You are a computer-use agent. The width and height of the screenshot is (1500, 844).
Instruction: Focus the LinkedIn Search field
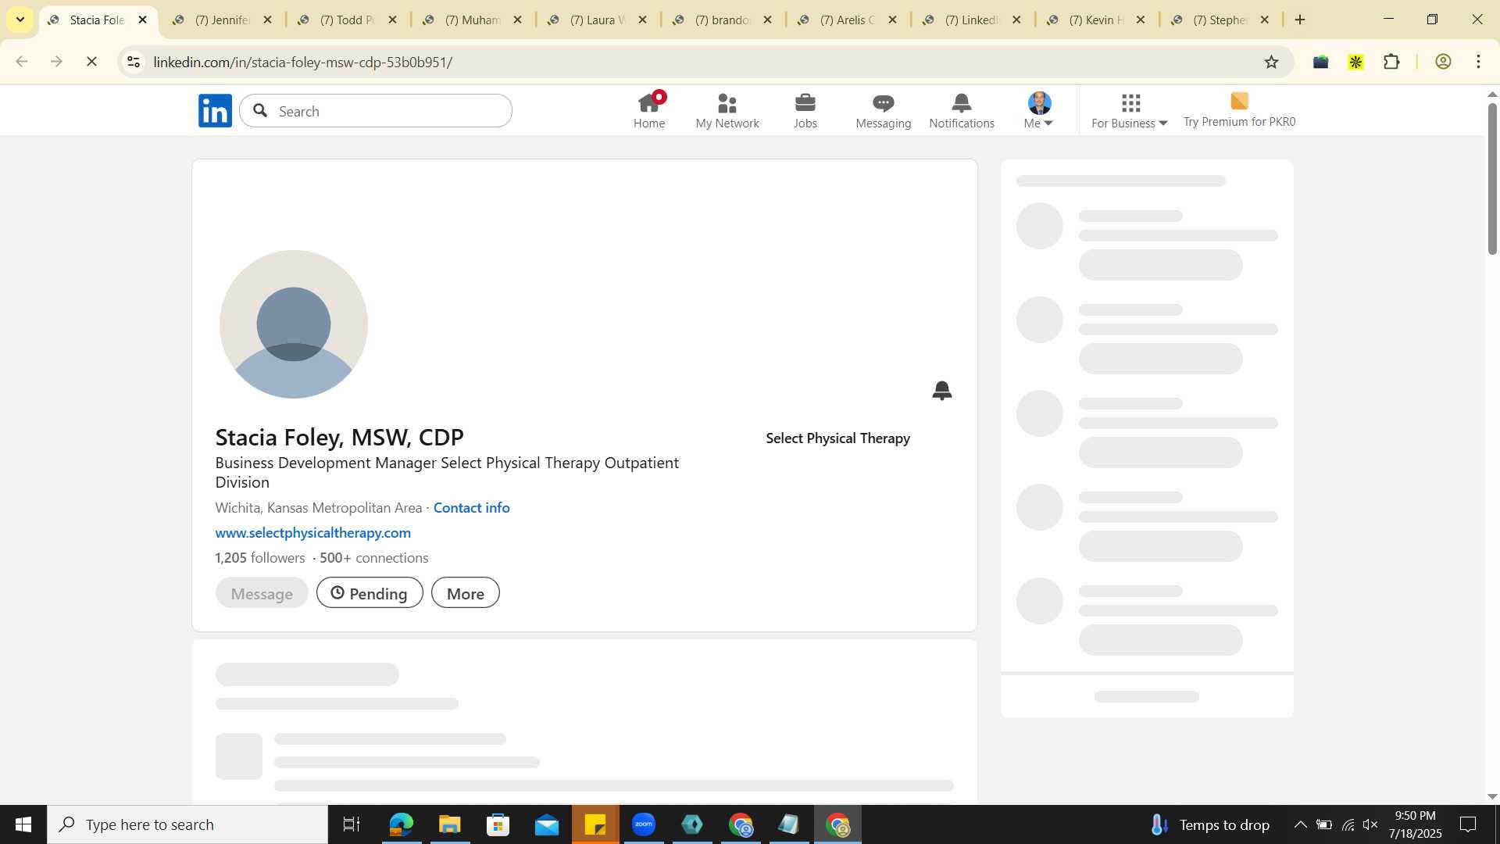click(376, 111)
